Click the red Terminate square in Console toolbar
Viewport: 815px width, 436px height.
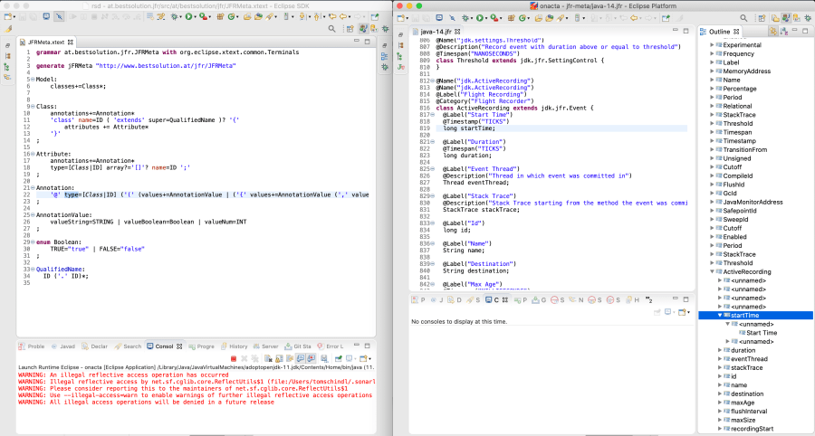coord(233,359)
